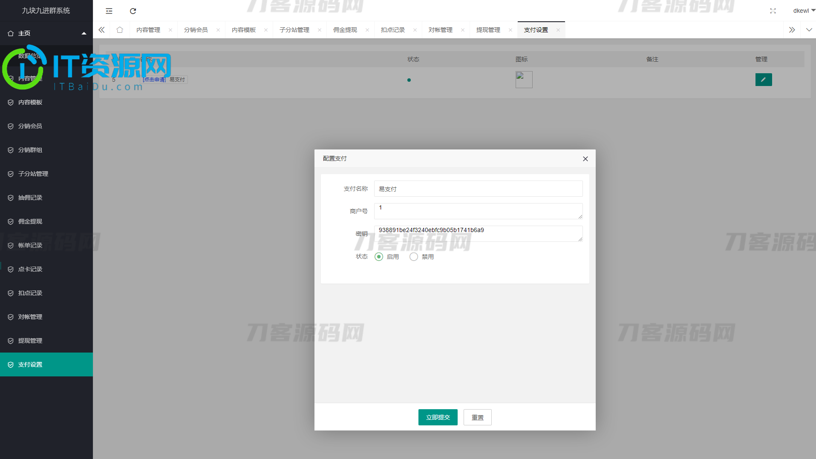Collapse the 主页 sidebar menu

[x=46, y=33]
